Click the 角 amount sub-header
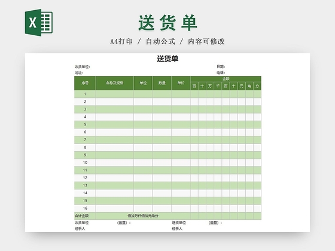The width and height of the screenshot is (335, 251). pos(249,86)
